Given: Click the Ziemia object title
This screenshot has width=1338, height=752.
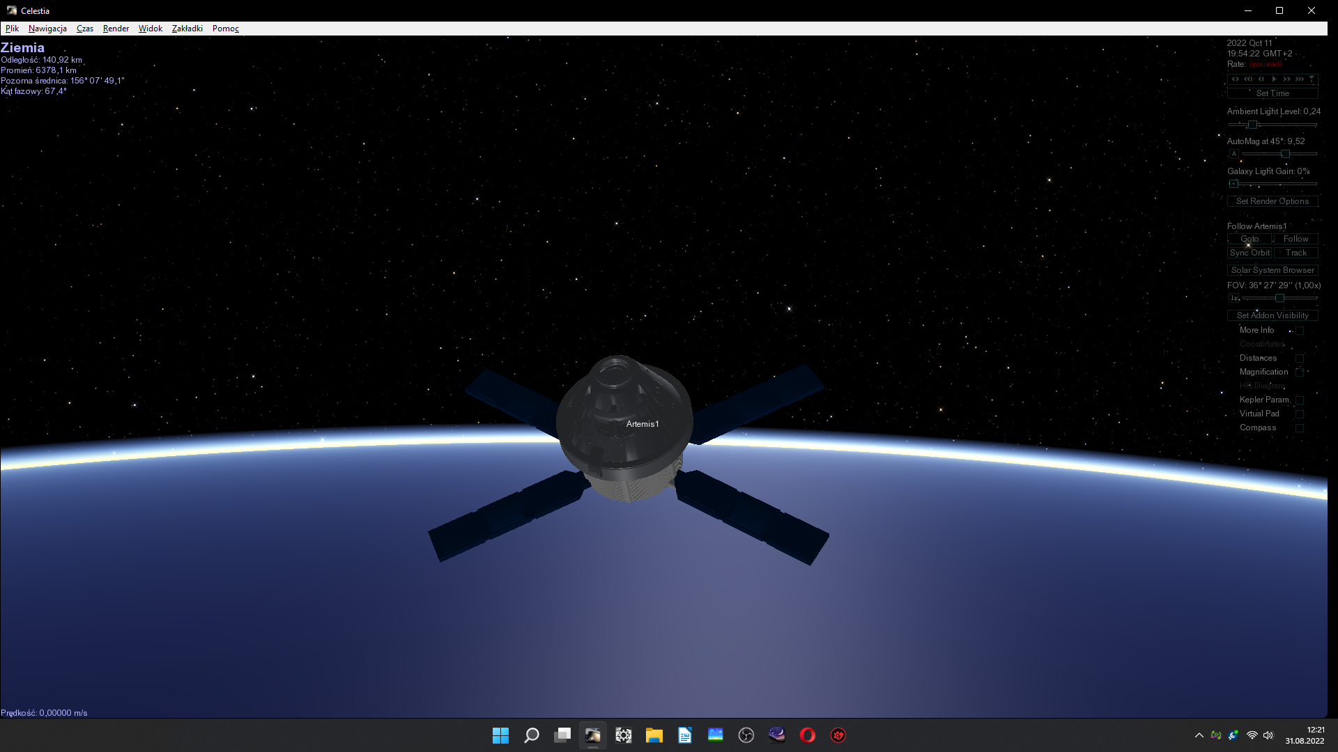Looking at the screenshot, I should pyautogui.click(x=22, y=47).
